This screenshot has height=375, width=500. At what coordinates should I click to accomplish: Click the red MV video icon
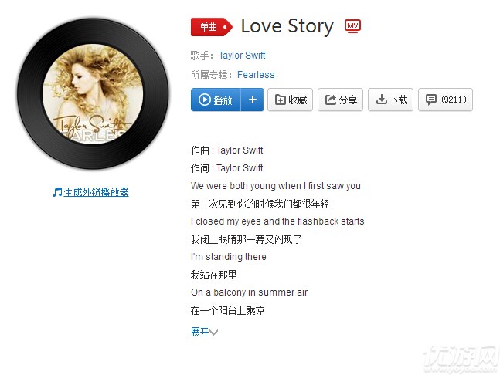(x=352, y=25)
